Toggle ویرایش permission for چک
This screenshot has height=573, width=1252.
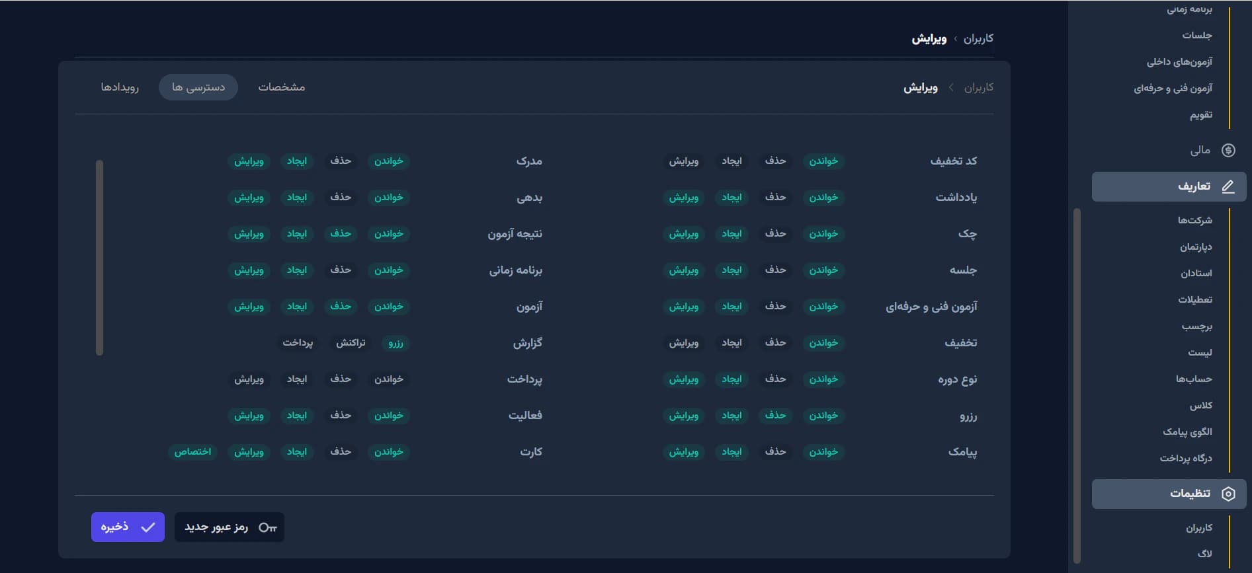click(683, 234)
